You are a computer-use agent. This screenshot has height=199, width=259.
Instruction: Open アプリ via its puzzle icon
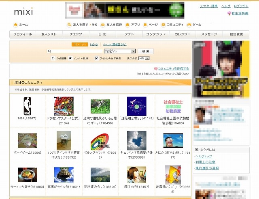tap(127, 25)
